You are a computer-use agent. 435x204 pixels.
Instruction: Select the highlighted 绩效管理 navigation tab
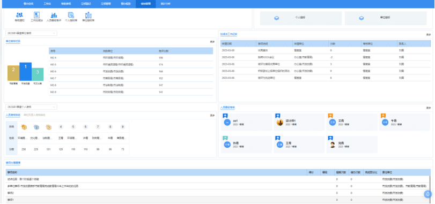(146, 4)
